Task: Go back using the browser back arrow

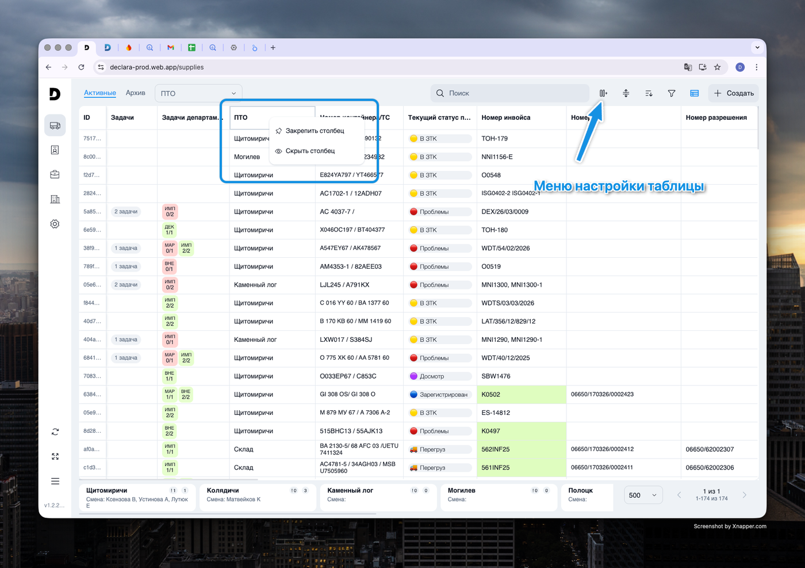Action: click(x=48, y=67)
